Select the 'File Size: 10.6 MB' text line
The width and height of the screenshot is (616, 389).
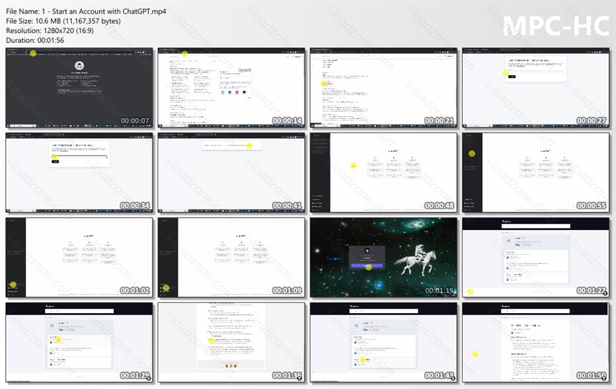(63, 21)
